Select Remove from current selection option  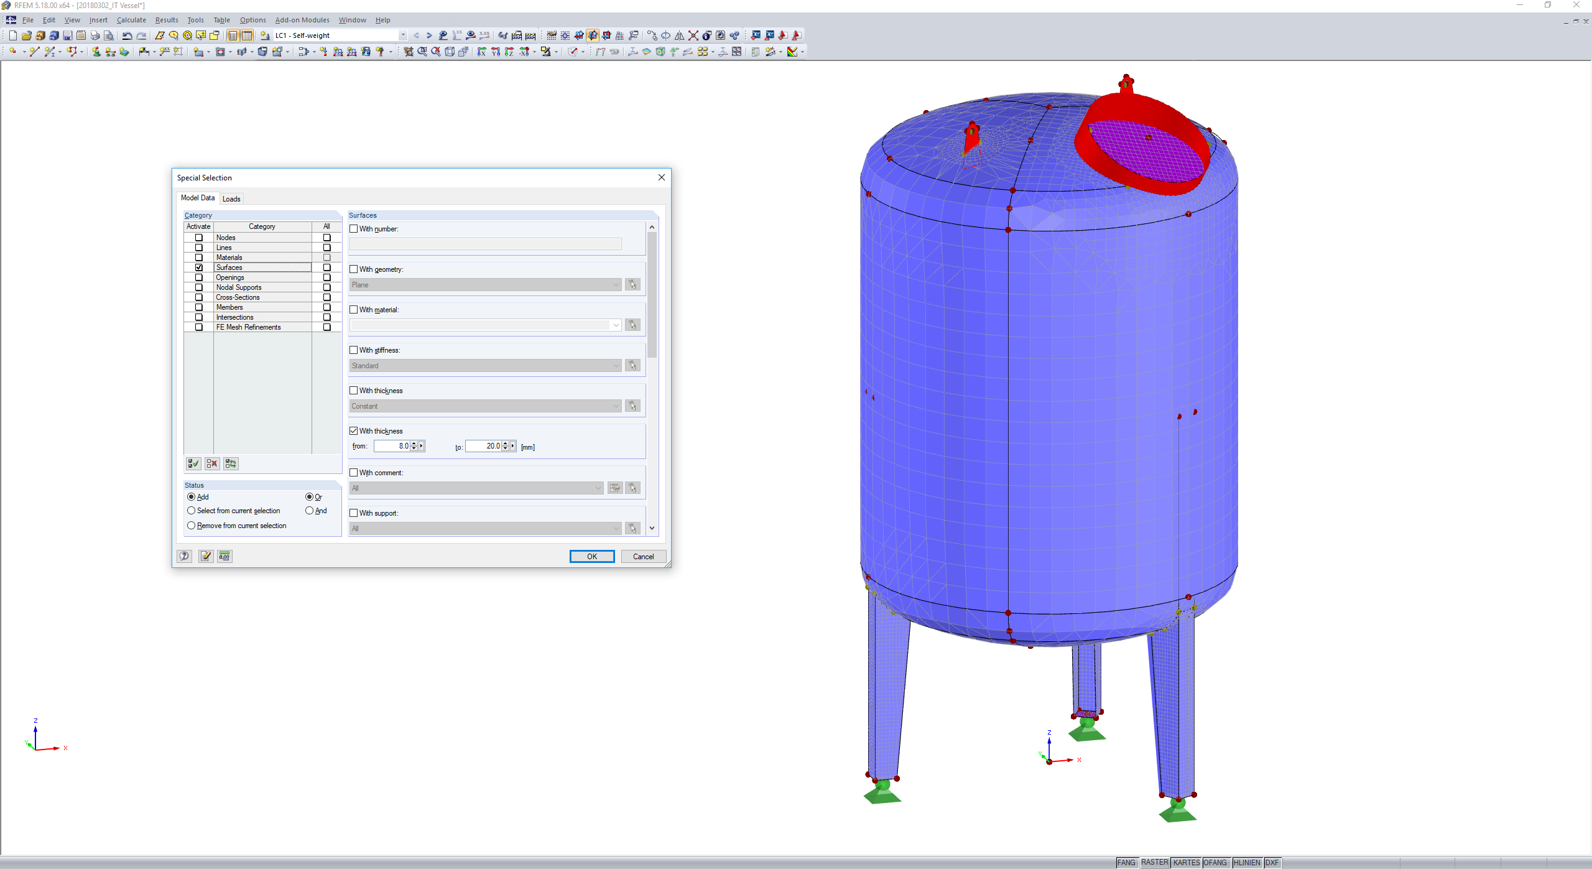pos(192,526)
